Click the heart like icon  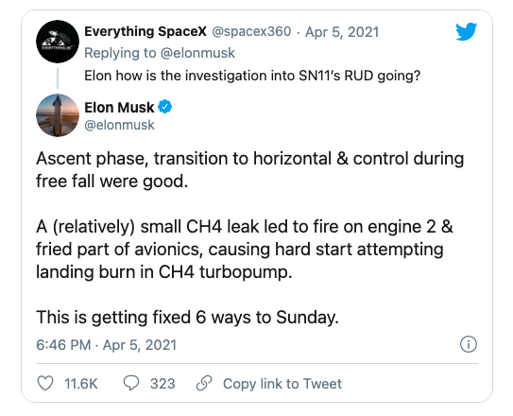[x=45, y=383]
